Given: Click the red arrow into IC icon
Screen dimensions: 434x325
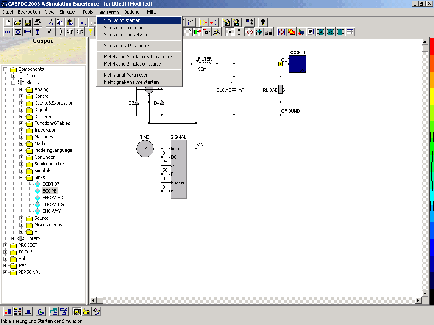Looking at the screenshot, I should (x=214, y=23).
